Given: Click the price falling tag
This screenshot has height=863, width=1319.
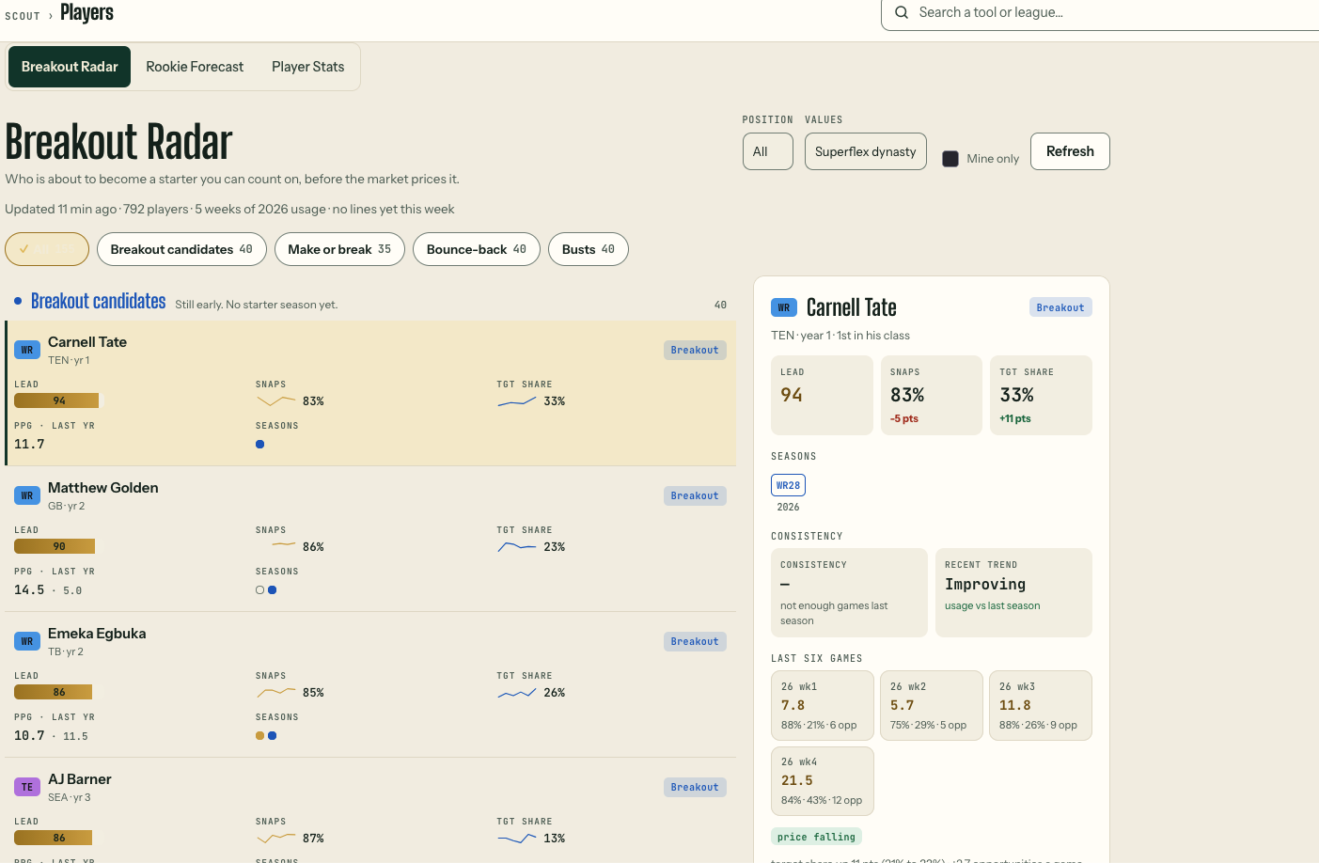Looking at the screenshot, I should click(816, 837).
